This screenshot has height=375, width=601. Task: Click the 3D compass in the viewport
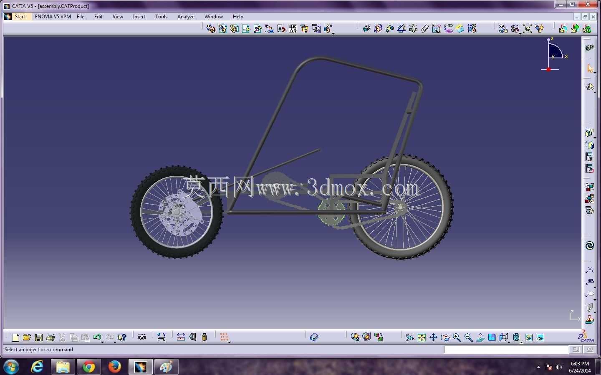(x=554, y=55)
